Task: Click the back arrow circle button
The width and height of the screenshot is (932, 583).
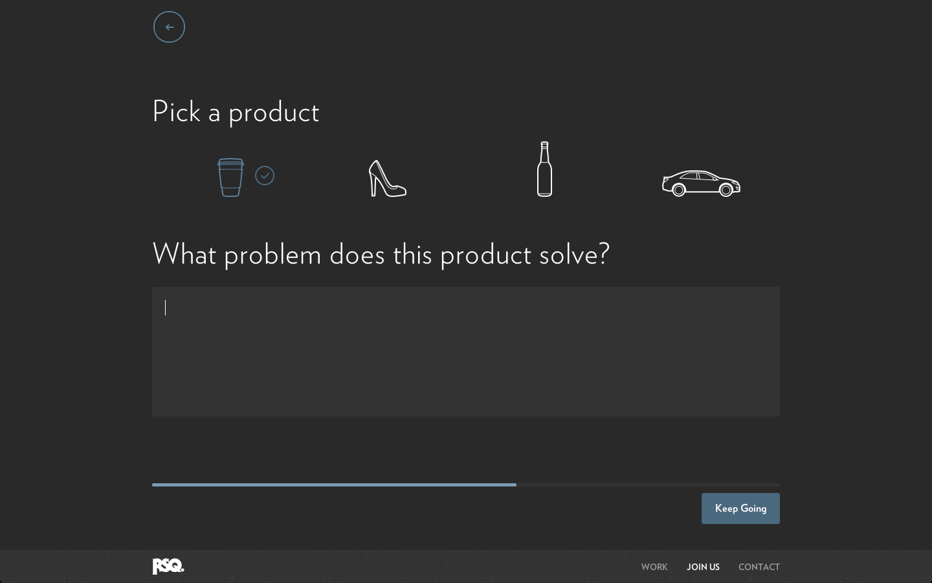Action: point(169,27)
